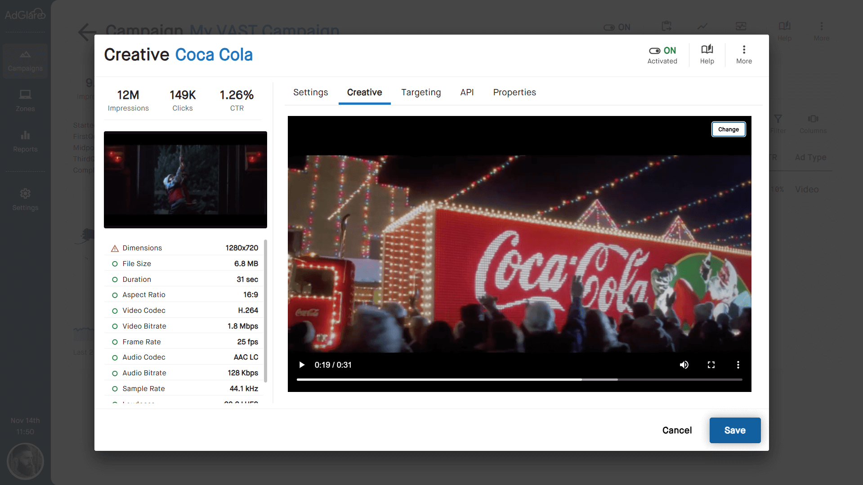Click the properties list scrollbar
The height and width of the screenshot is (485, 863).
point(265,310)
